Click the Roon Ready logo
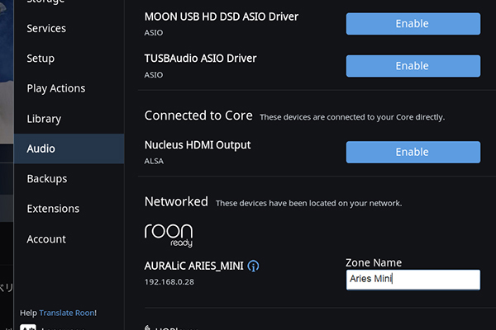Image resolution: width=496 pixels, height=330 pixels. click(169, 233)
